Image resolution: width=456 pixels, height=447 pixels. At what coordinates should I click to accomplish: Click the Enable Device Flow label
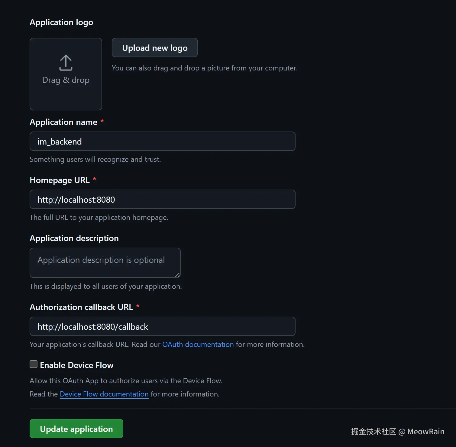click(77, 365)
